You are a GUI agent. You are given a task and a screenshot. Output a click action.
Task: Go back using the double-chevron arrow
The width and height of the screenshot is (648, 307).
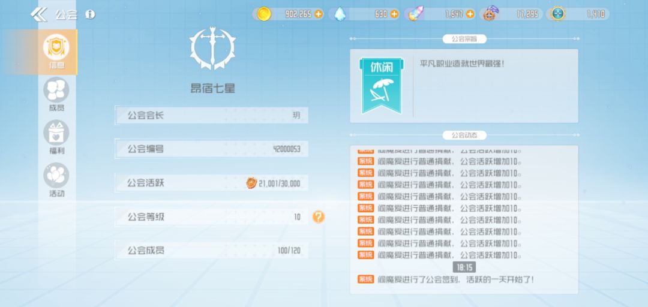coord(39,14)
